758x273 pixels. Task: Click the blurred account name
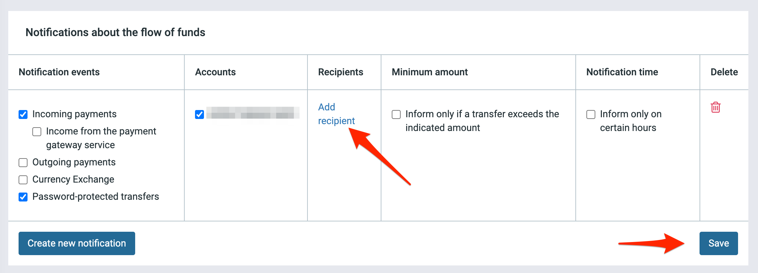[x=253, y=113]
